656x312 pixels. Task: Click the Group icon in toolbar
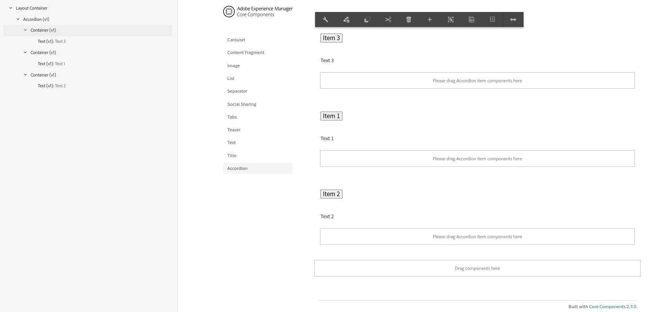tap(451, 20)
